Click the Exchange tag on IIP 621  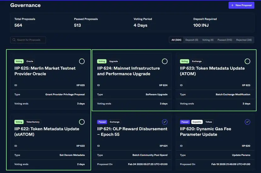tap(115, 122)
